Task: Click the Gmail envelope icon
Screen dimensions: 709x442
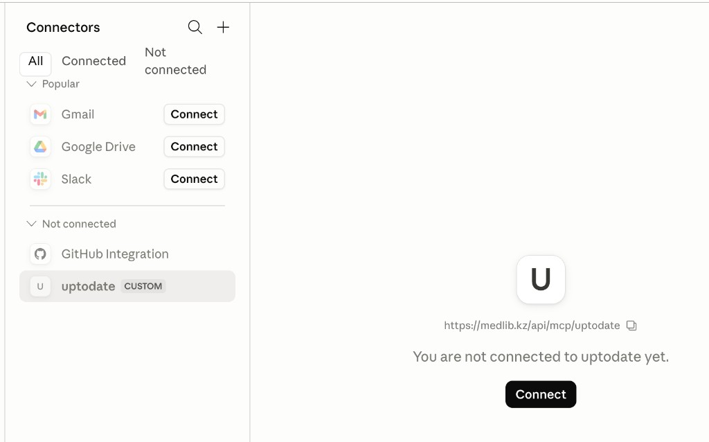Action: 40,114
